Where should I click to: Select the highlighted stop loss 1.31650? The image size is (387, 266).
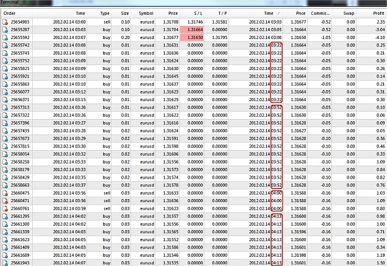(x=192, y=38)
